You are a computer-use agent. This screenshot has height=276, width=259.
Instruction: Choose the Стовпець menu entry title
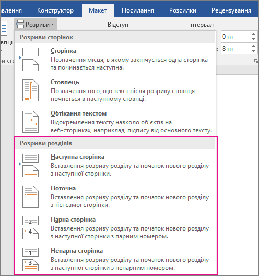[65, 82]
